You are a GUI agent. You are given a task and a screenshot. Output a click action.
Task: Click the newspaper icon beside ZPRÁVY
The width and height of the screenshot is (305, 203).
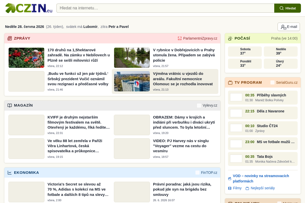(x=10, y=38)
